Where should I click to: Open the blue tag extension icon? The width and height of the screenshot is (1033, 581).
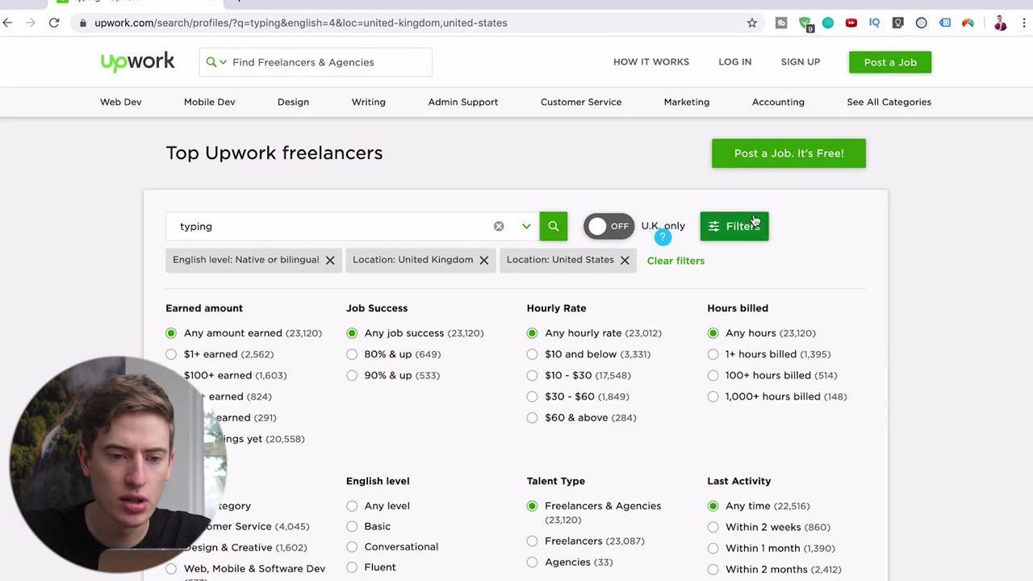click(x=945, y=23)
